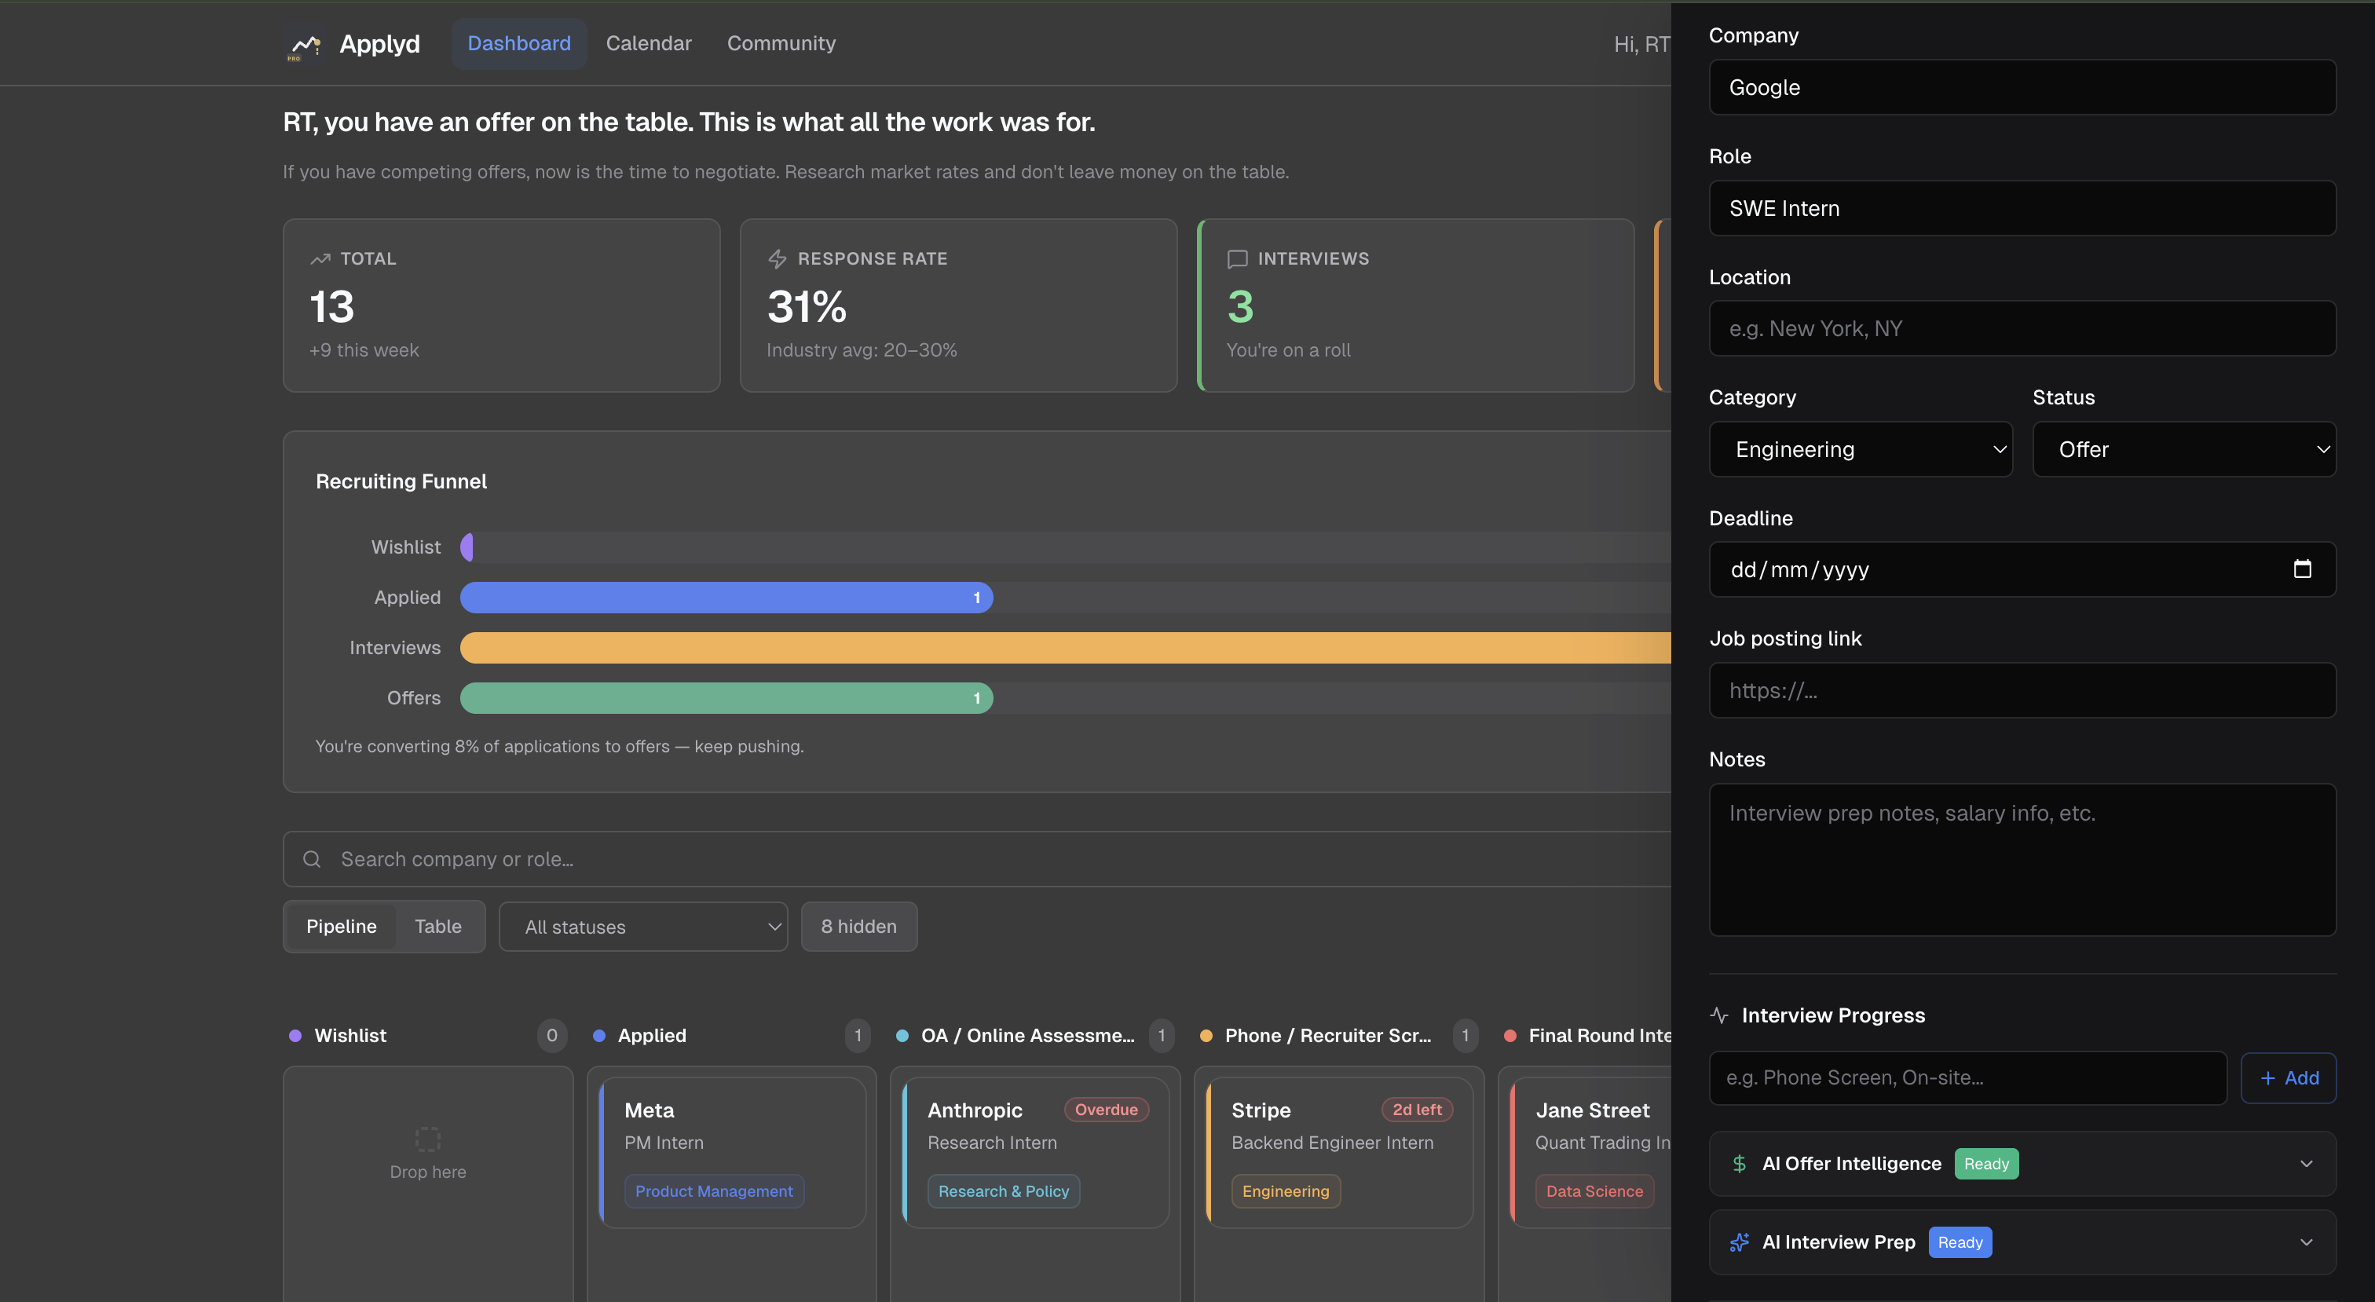Screen dimensions: 2375x1302
Task: Open the Category dropdown showing Engineering
Action: (x=1860, y=449)
